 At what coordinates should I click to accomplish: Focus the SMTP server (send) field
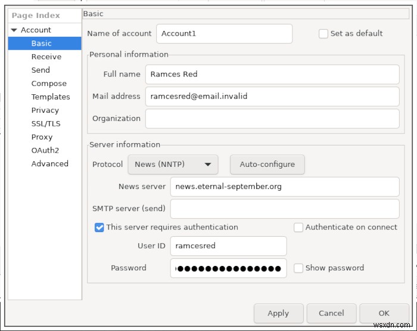point(285,209)
